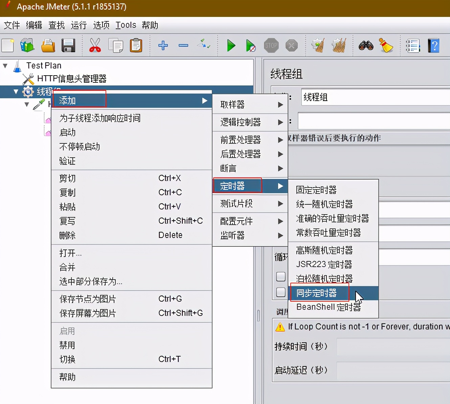Screen dimensions: 450x404
Task: Expand the 断言 submenu
Action: pos(250,168)
